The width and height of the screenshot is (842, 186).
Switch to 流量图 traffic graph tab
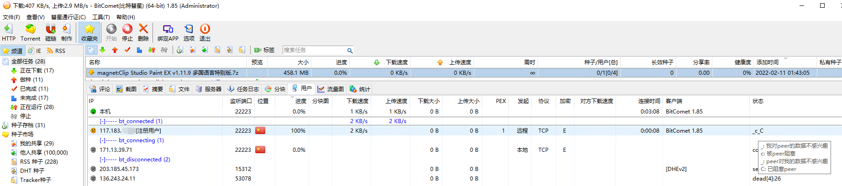tap(331, 89)
